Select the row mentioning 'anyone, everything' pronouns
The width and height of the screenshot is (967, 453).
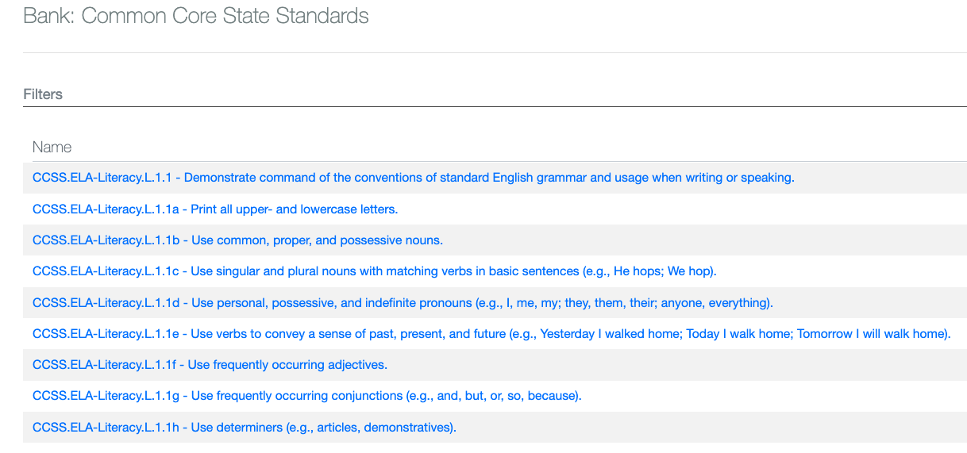point(865,302)
